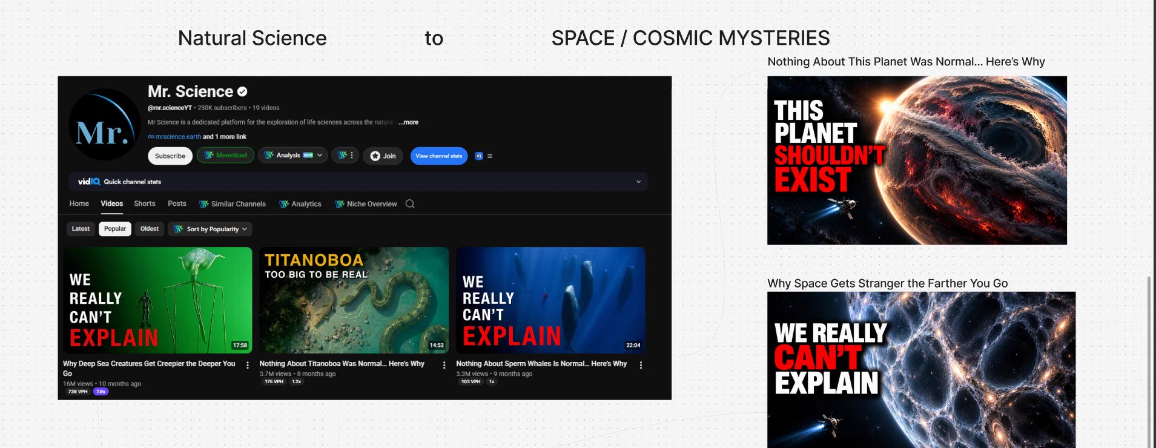Open the Titanoboa Too Big To Be Real thumbnail
The height and width of the screenshot is (448, 1156).
pyautogui.click(x=354, y=300)
